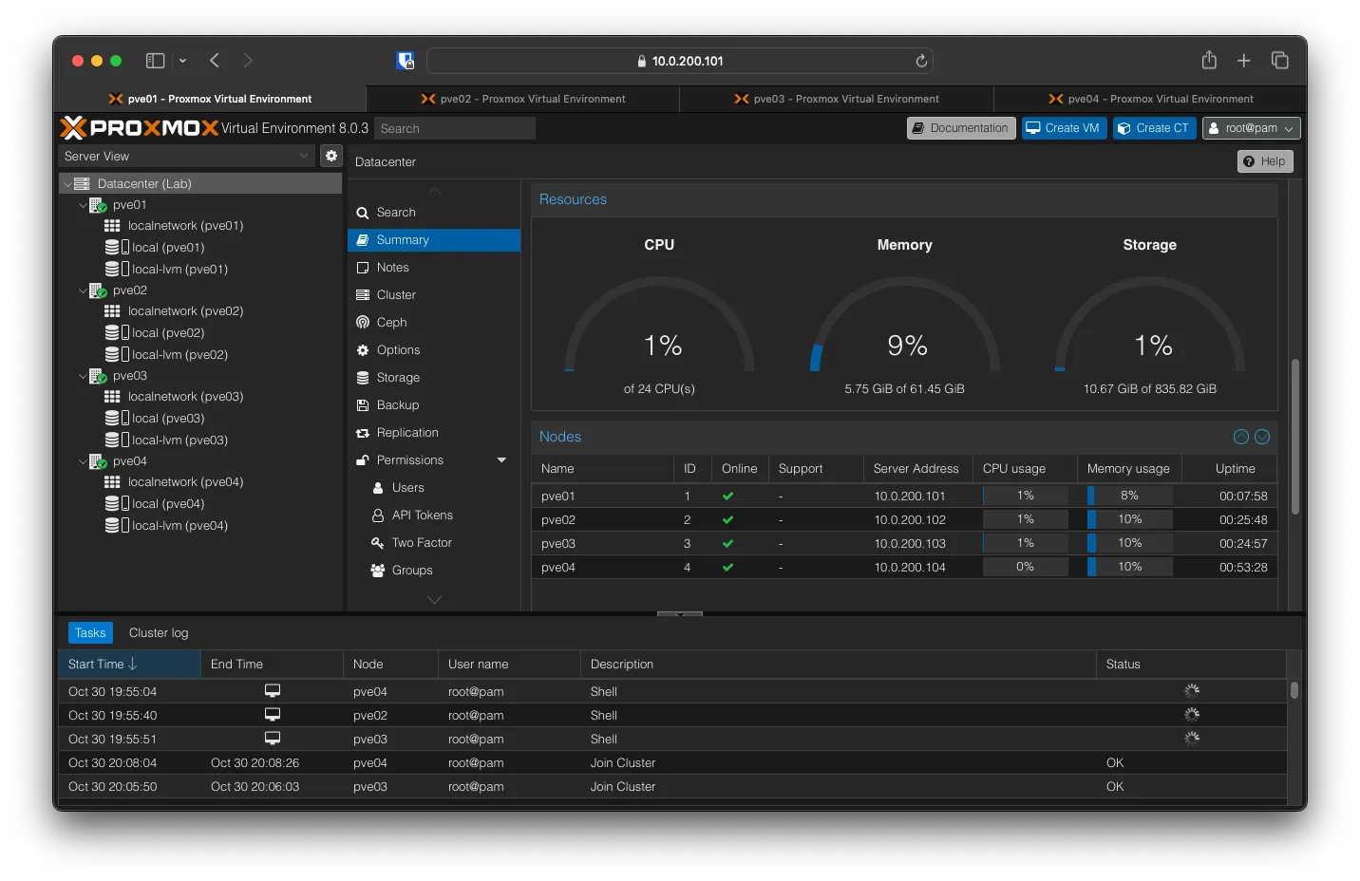Switch to pve03 browser tab
This screenshot has width=1360, height=881.
[837, 99]
